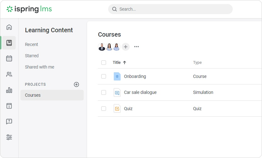Tick the Quiz row checkbox
Viewport: 262px width, 158px height.
tap(104, 109)
